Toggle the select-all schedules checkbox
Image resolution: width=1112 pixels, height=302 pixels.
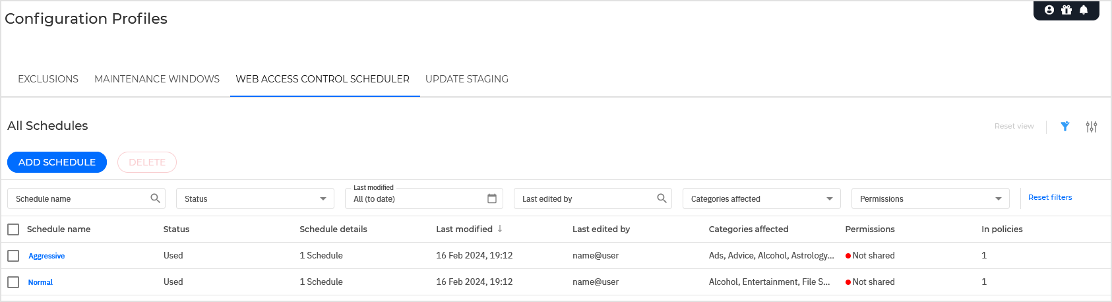pos(13,229)
